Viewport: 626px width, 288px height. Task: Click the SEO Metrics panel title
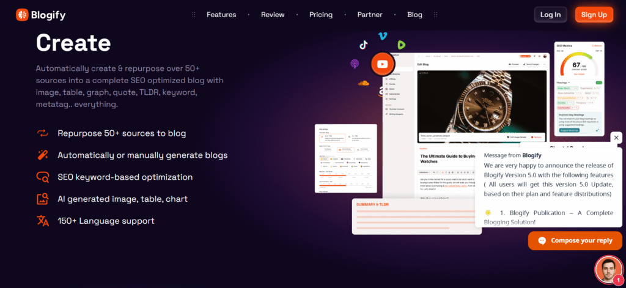pyautogui.click(x=564, y=46)
